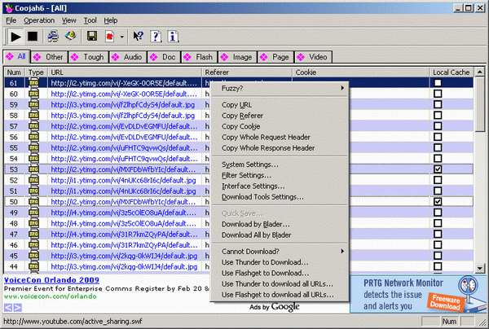Screen dimensions: 489x329
Task: Open Filter Settings from context menu
Action: (x=280, y=175)
